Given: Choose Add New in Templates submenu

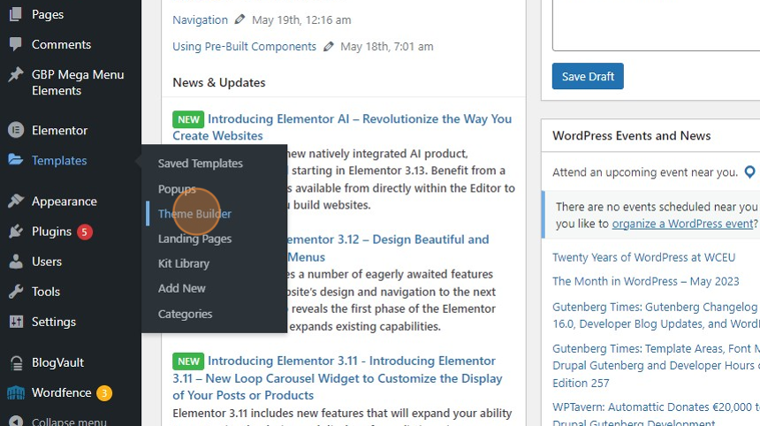Looking at the screenshot, I should click(182, 288).
